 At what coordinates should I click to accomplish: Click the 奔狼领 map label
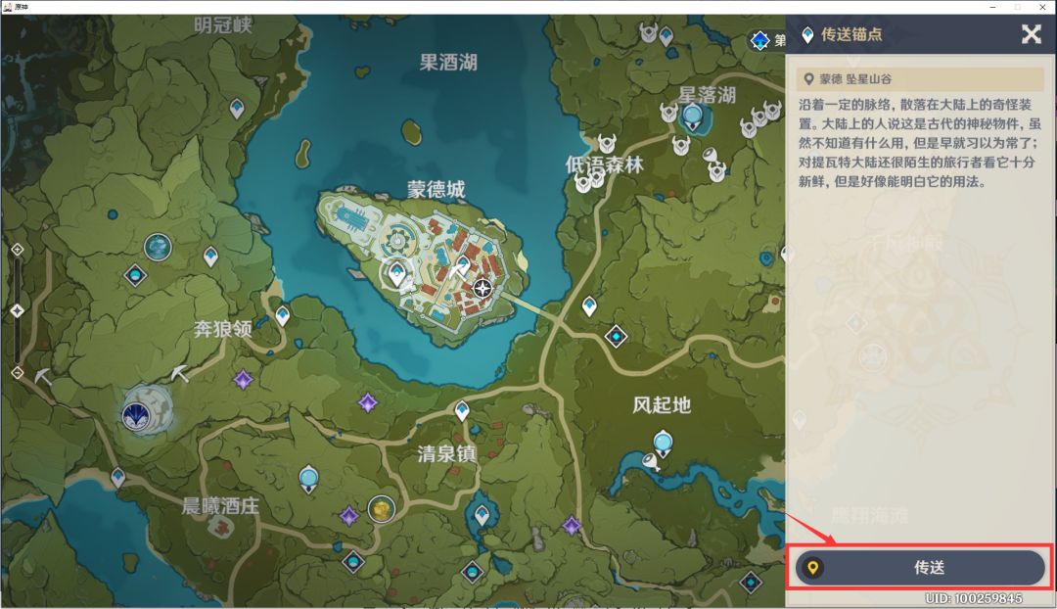click(x=223, y=329)
